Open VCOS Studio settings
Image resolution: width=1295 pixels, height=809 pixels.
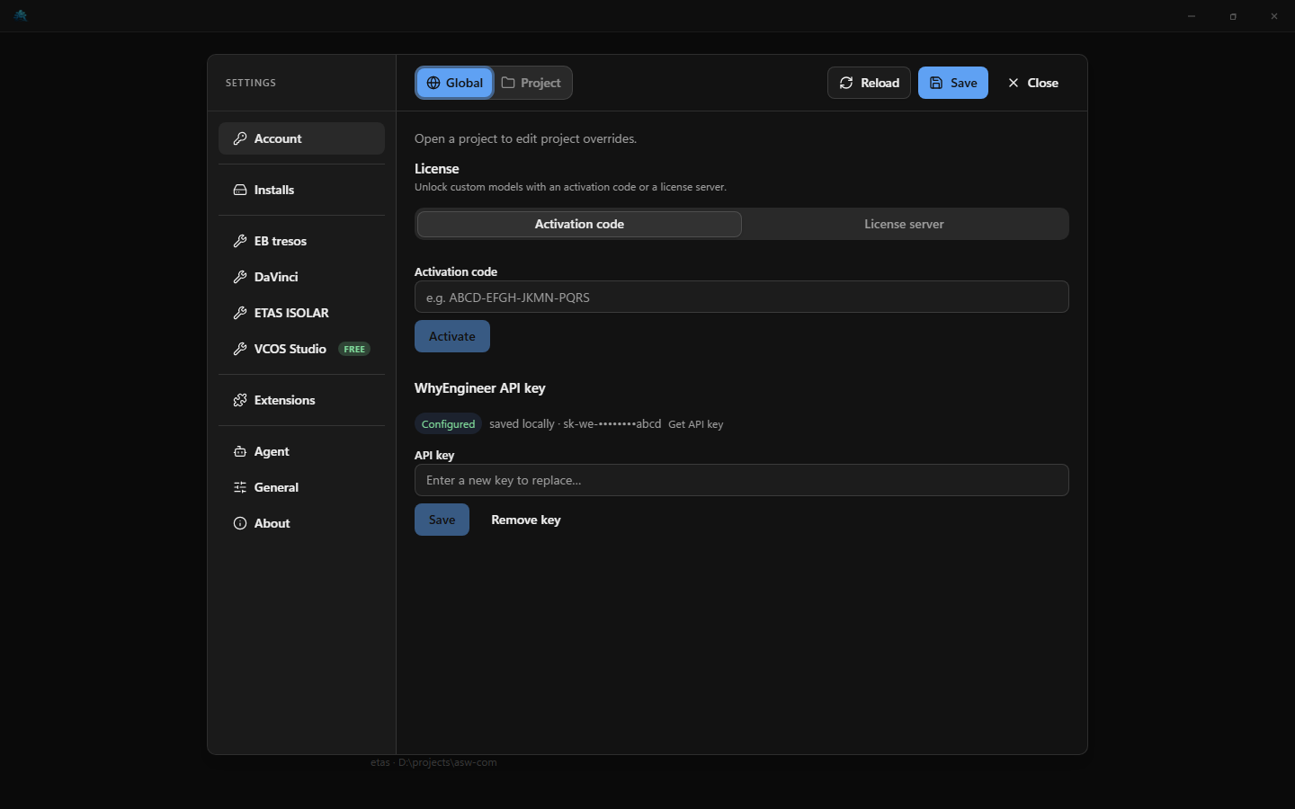click(x=301, y=349)
